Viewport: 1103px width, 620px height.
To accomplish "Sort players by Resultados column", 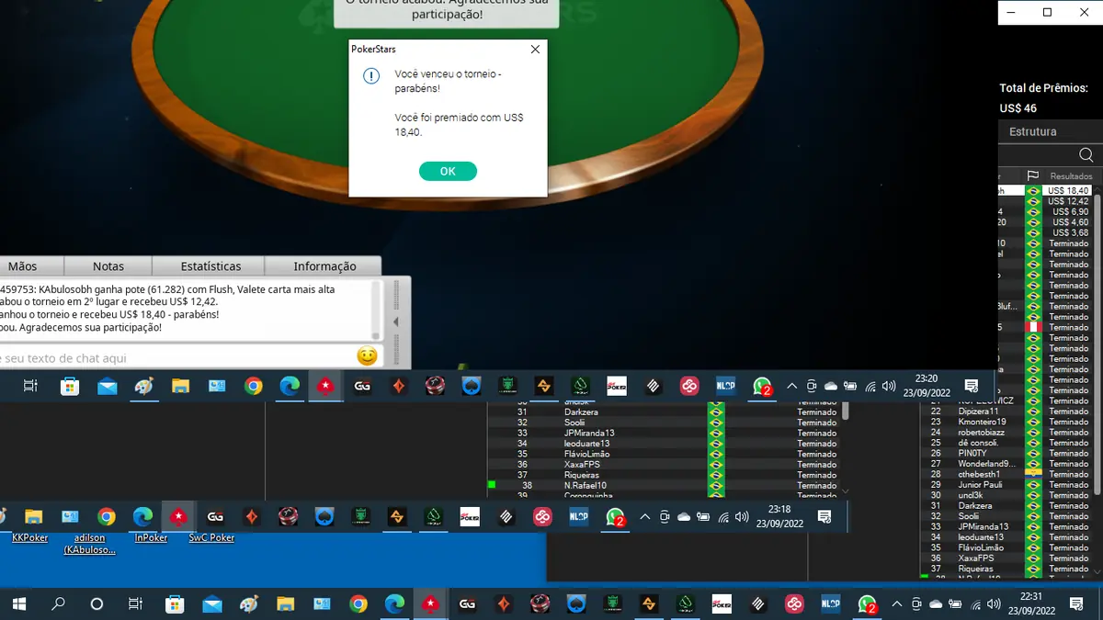I will click(x=1071, y=175).
